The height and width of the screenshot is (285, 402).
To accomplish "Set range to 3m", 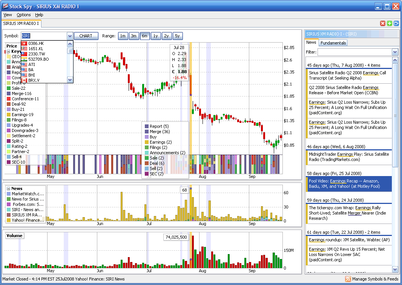I will pyautogui.click(x=134, y=36).
